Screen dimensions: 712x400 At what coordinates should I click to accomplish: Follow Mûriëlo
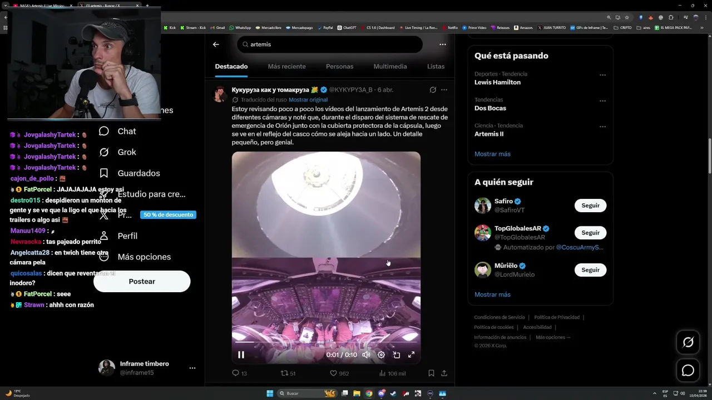click(590, 270)
